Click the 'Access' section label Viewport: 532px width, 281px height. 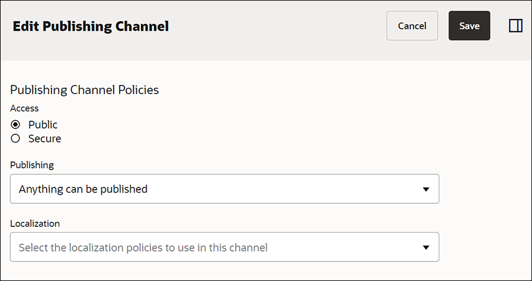coord(24,108)
